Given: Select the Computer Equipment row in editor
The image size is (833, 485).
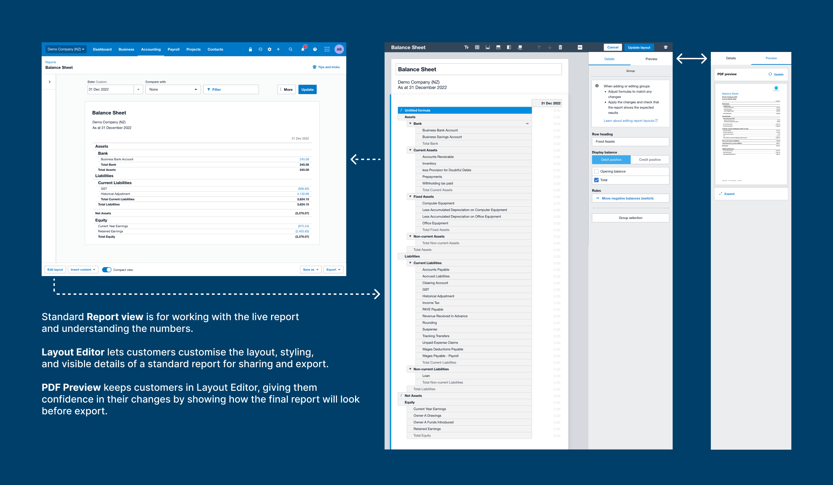Looking at the screenshot, I should 473,203.
